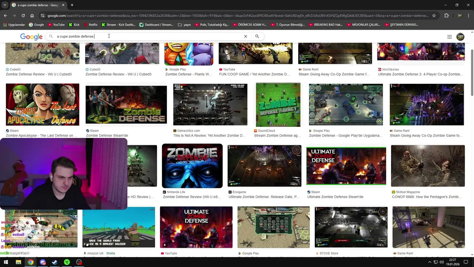Open File Explorer from the taskbar
The width and height of the screenshot is (474, 267).
point(18,262)
